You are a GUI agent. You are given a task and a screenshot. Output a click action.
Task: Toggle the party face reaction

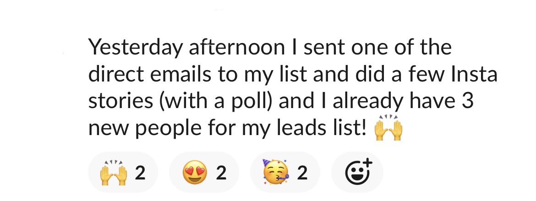pyautogui.click(x=285, y=173)
